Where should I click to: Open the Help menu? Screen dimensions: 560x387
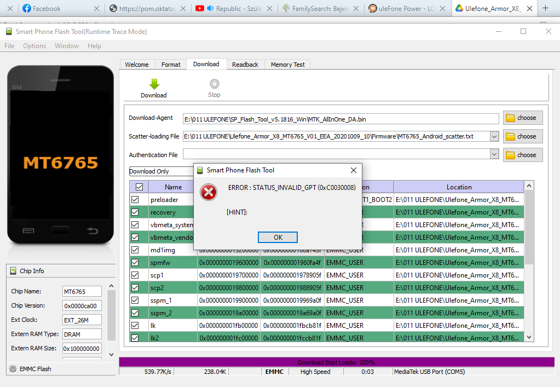tap(94, 46)
